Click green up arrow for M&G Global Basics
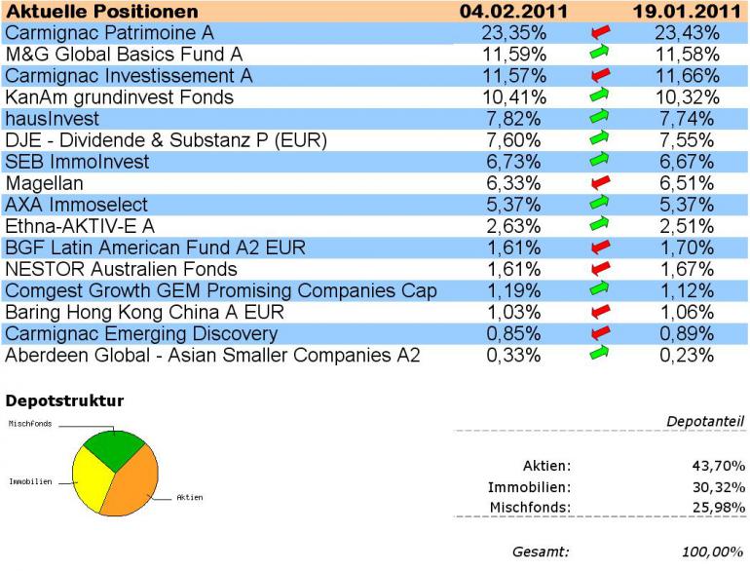Screen dimensions: 750x571 click(599, 52)
